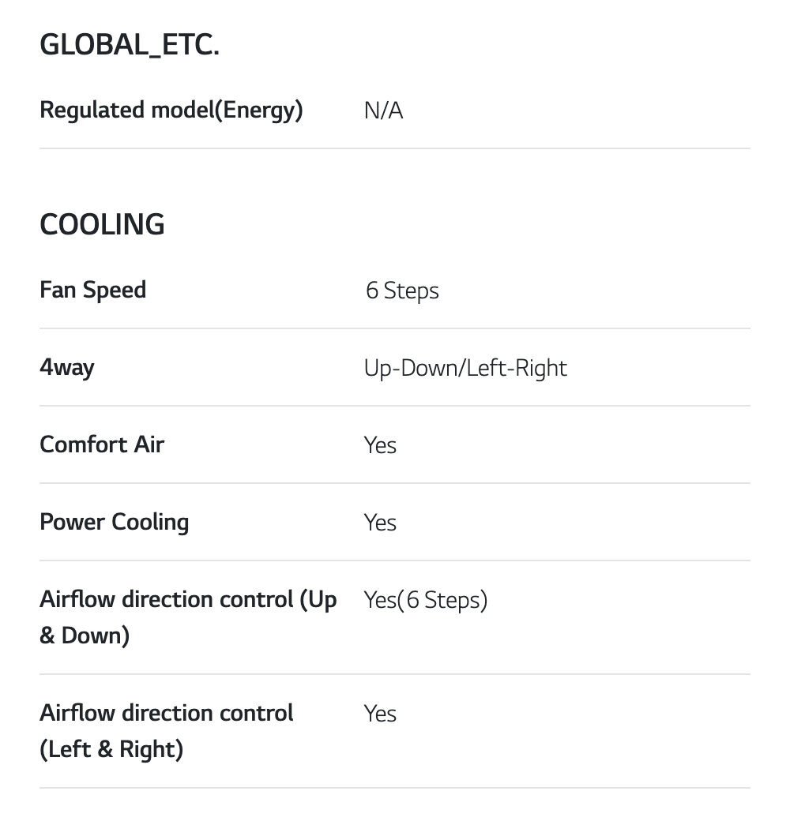The width and height of the screenshot is (790, 821).
Task: Select the Power Cooling label
Action: 114,522
